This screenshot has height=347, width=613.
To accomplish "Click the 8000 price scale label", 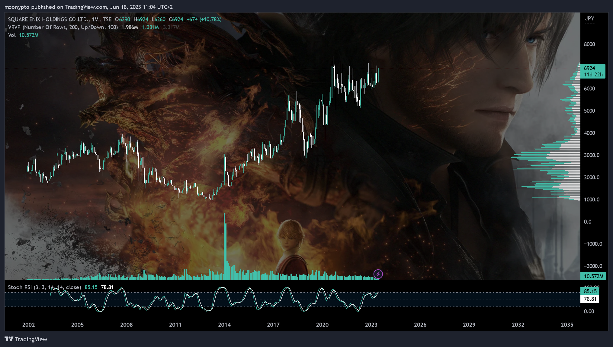I will pyautogui.click(x=589, y=44).
